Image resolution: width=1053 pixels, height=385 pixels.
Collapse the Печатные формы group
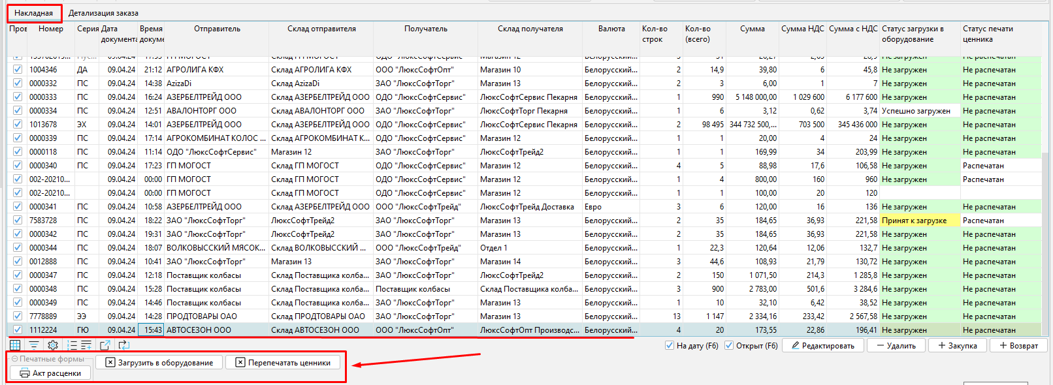[x=15, y=359]
